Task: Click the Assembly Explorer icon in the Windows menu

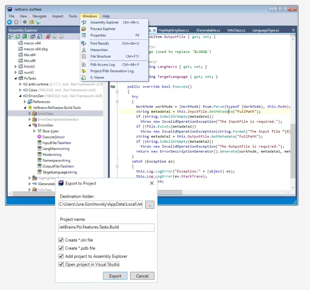Action: pyautogui.click(x=84, y=22)
